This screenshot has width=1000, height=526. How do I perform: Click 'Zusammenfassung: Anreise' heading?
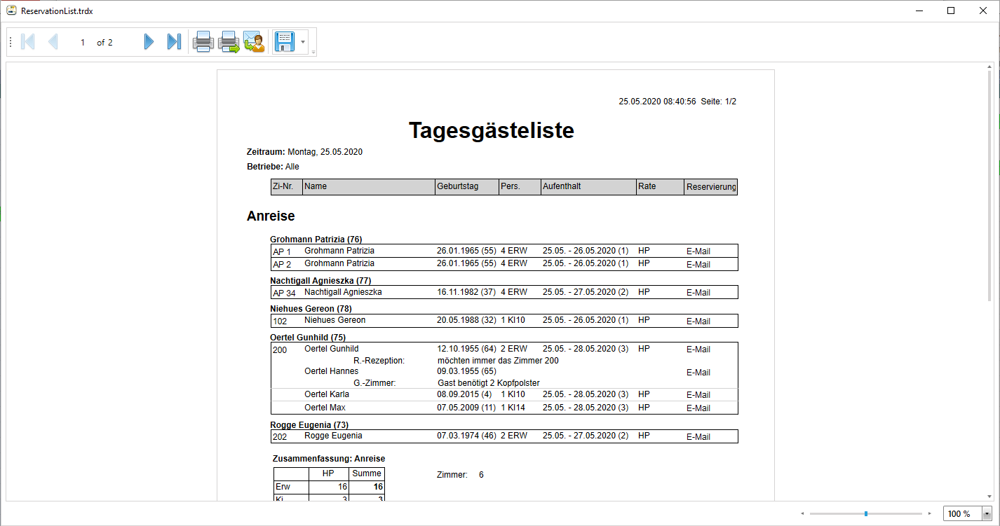(x=329, y=459)
